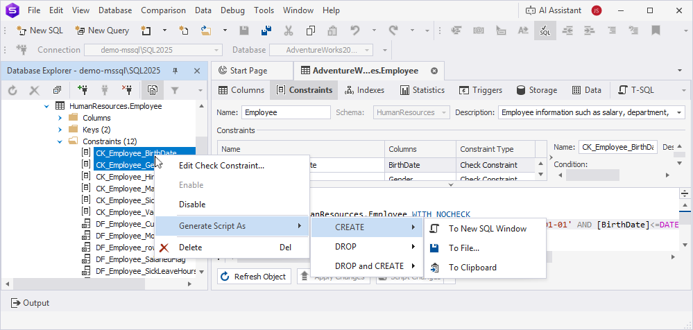Click the Decrease Indent icon
The image size is (693, 330).
coord(567,31)
